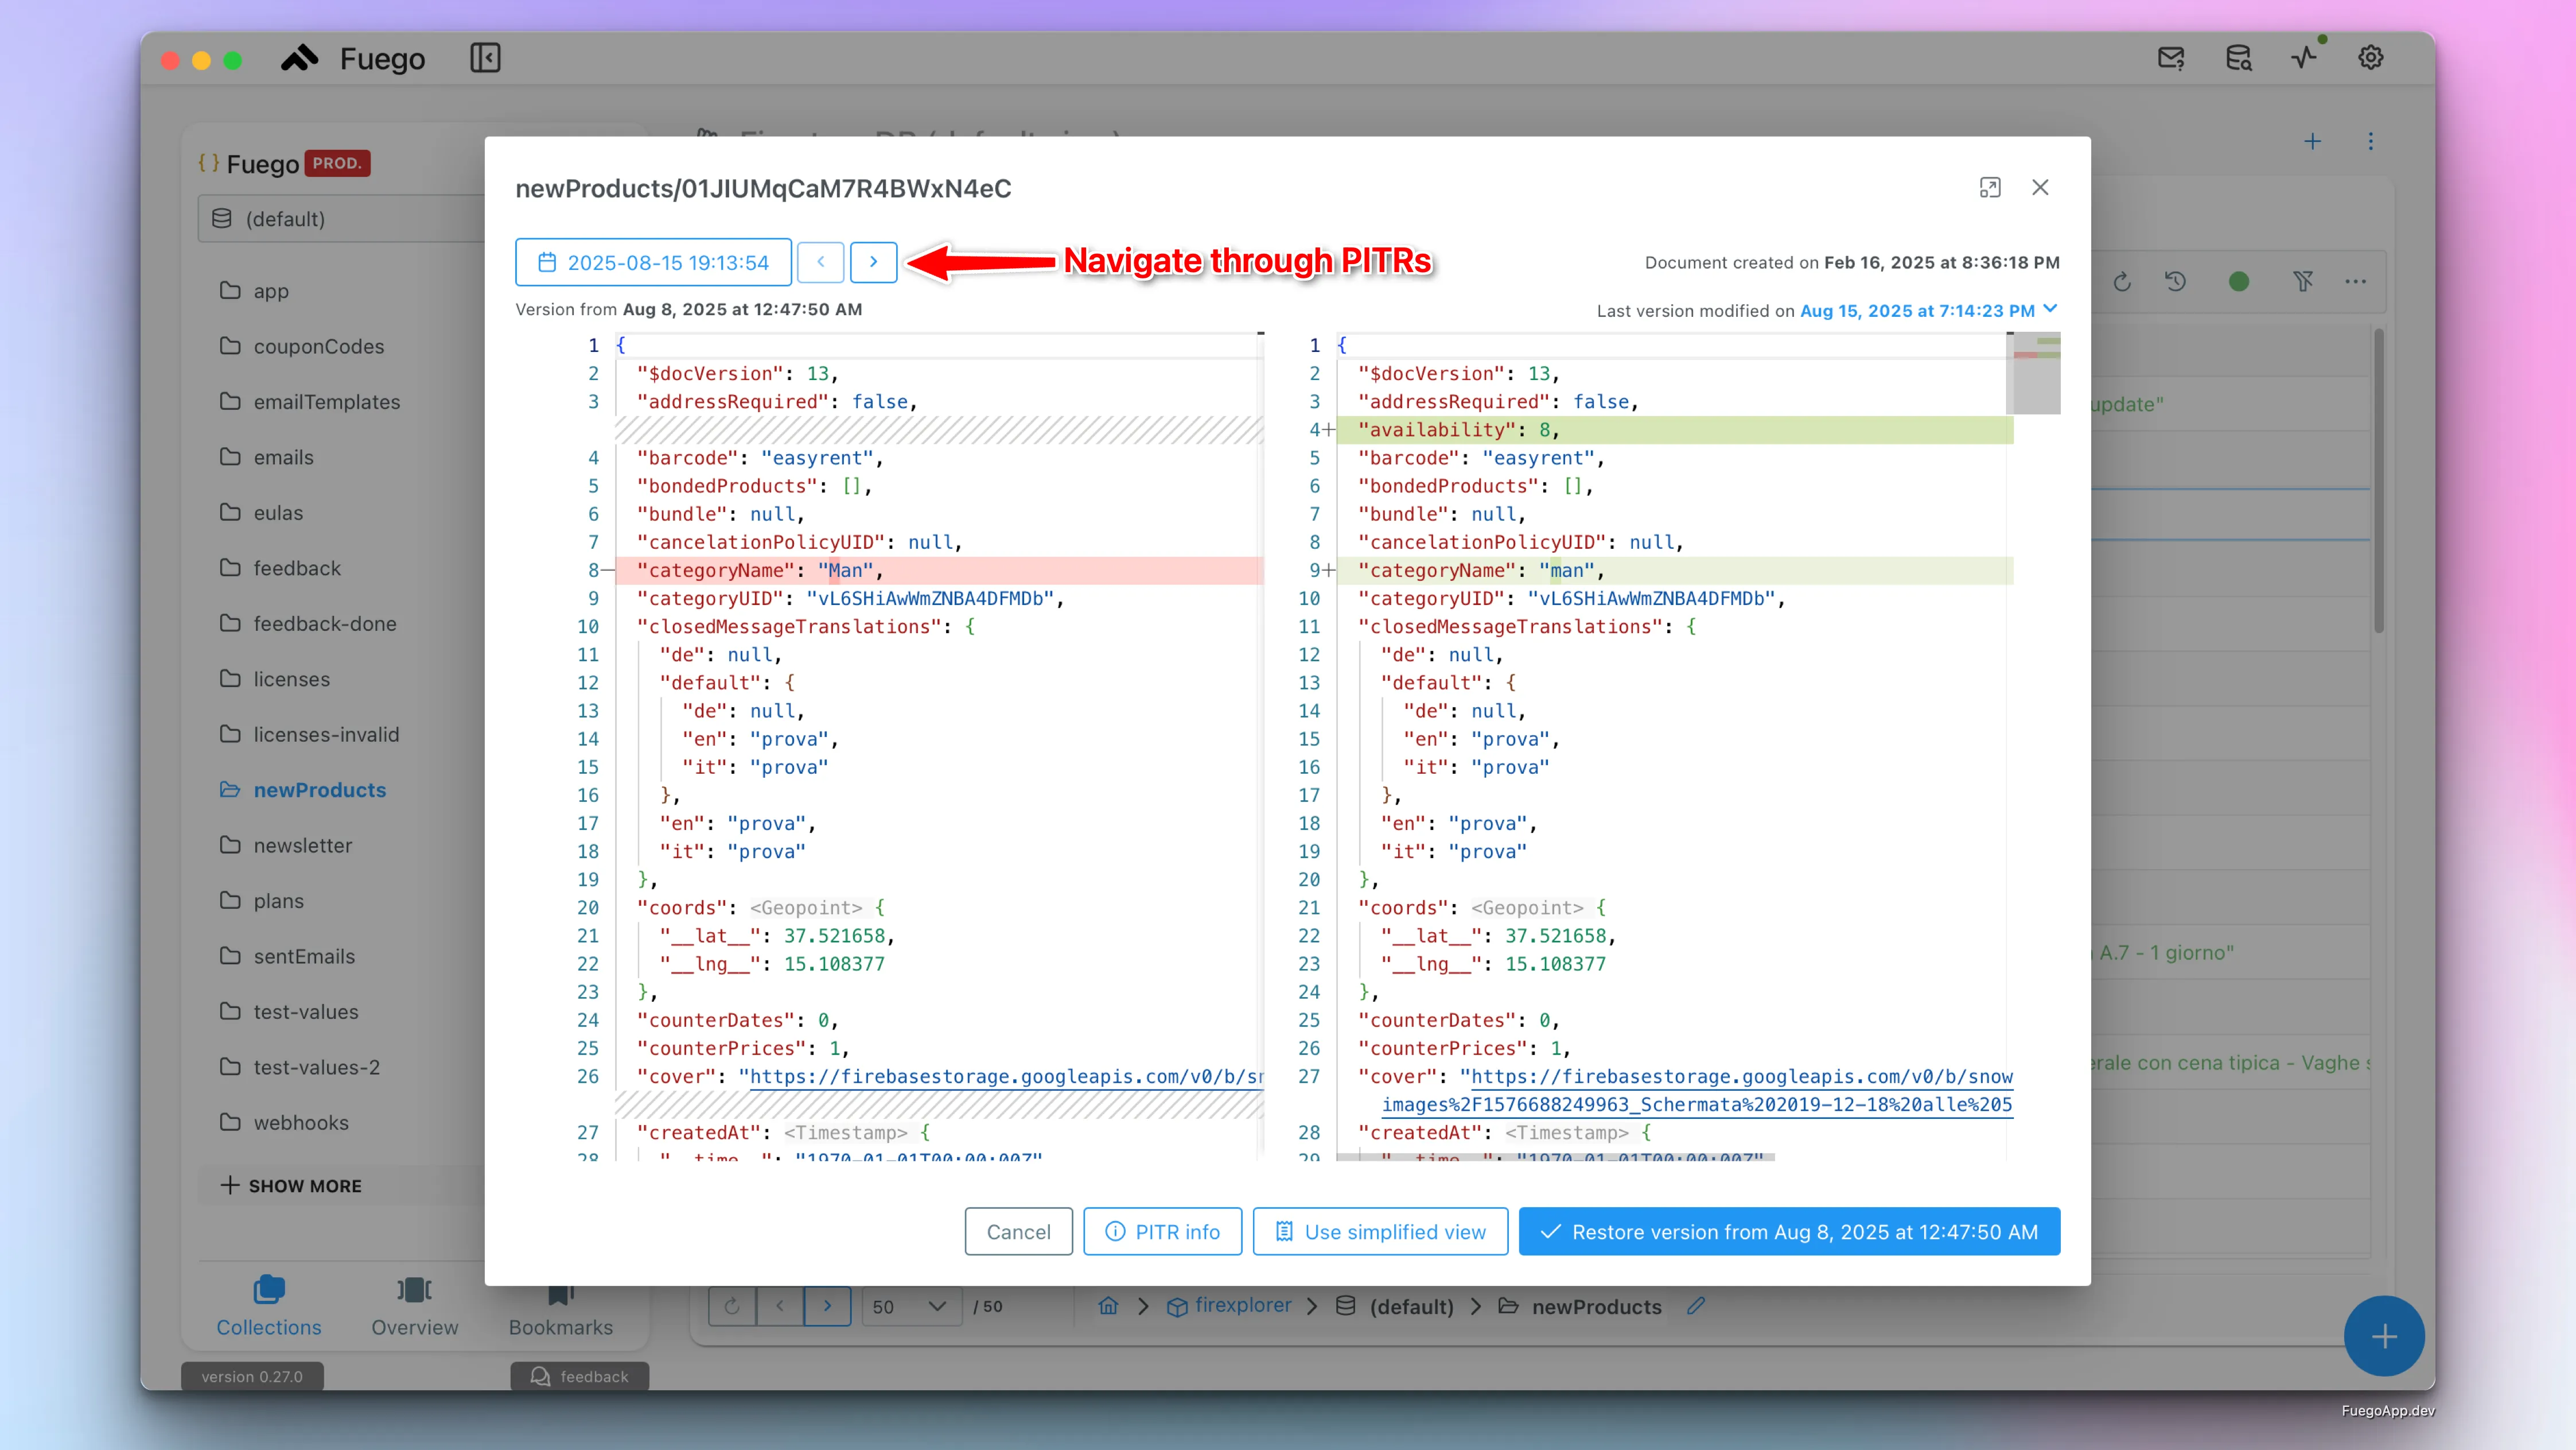Switch to the Overview tab
Viewport: 2576px width, 1450px height.
tap(414, 1306)
